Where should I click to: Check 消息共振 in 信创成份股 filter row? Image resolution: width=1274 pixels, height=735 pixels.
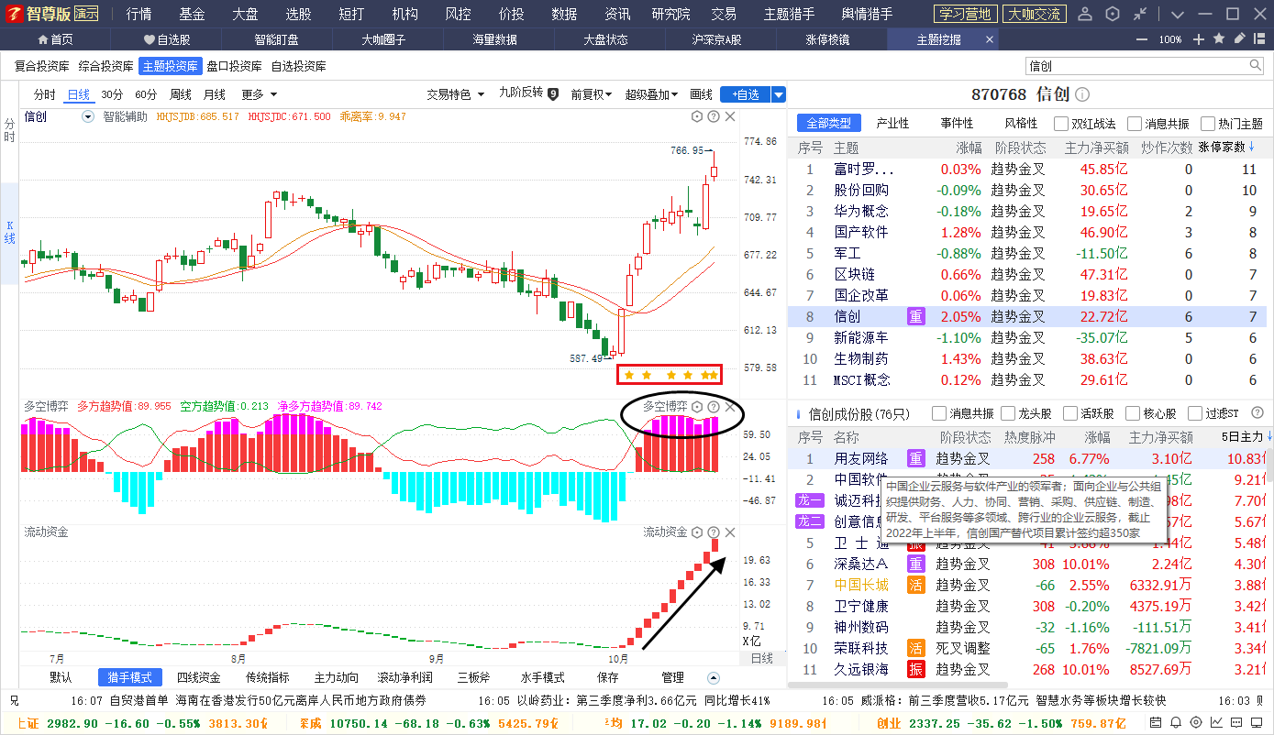point(939,413)
